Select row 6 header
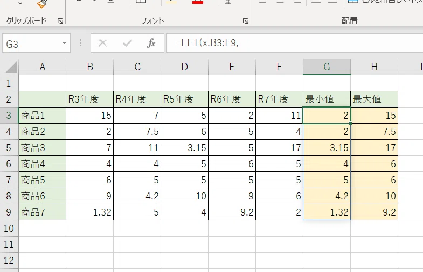The width and height of the screenshot is (423, 272). (x=9, y=164)
